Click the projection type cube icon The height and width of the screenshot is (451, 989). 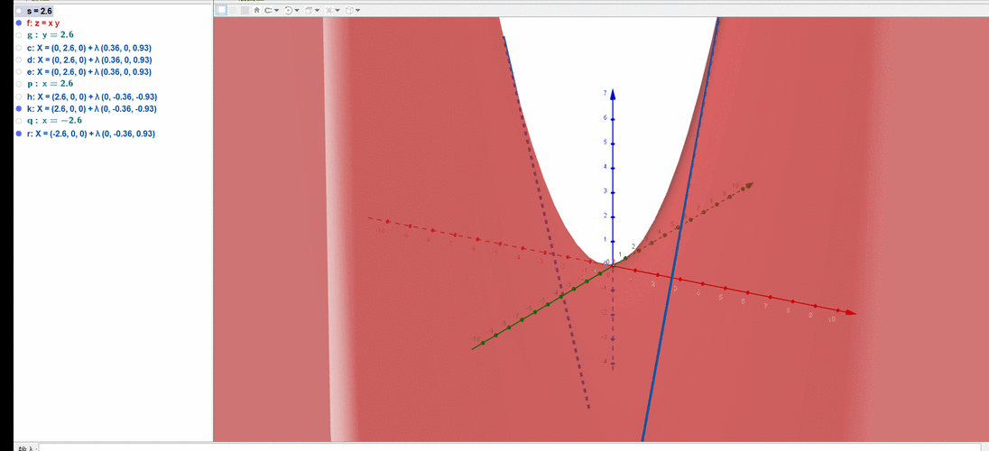coord(349,11)
